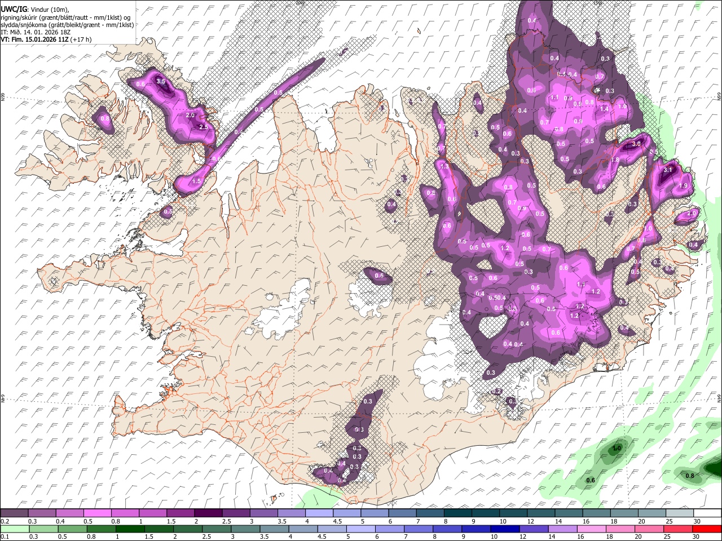The image size is (722, 541).
Task: Select the bright red rain swatch above 30
Action: pyautogui.click(x=707, y=529)
